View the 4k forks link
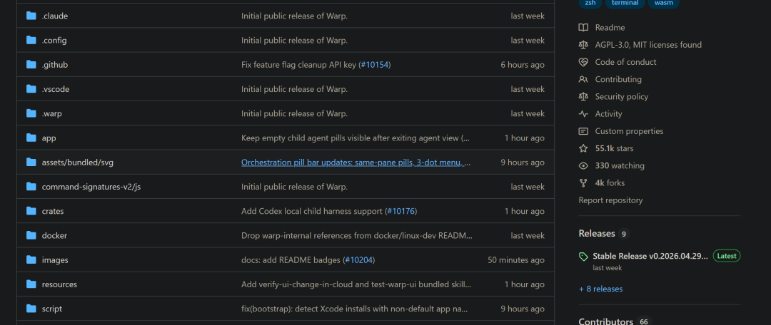Image resolution: width=771 pixels, height=325 pixels. (x=610, y=183)
